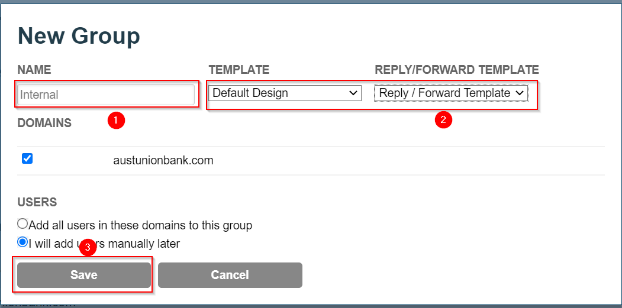Cancel the New Group dialog
Image resolution: width=622 pixels, height=308 pixels.
pyautogui.click(x=230, y=275)
